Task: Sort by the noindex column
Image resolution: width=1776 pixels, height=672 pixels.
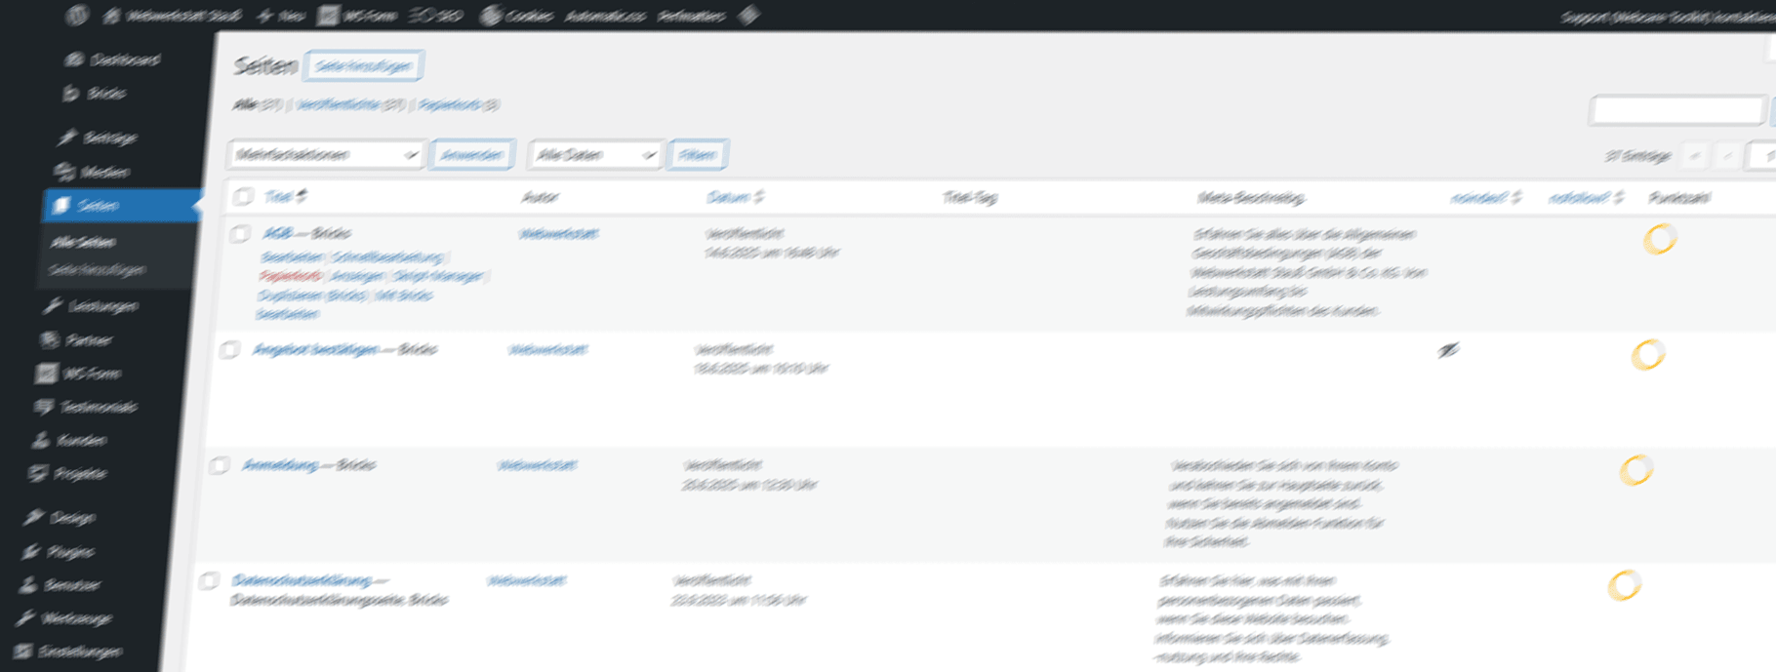Action: (x=1485, y=198)
